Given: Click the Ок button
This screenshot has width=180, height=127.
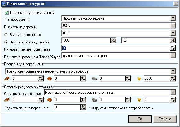Looking at the screenshot, I should pos(140,119).
